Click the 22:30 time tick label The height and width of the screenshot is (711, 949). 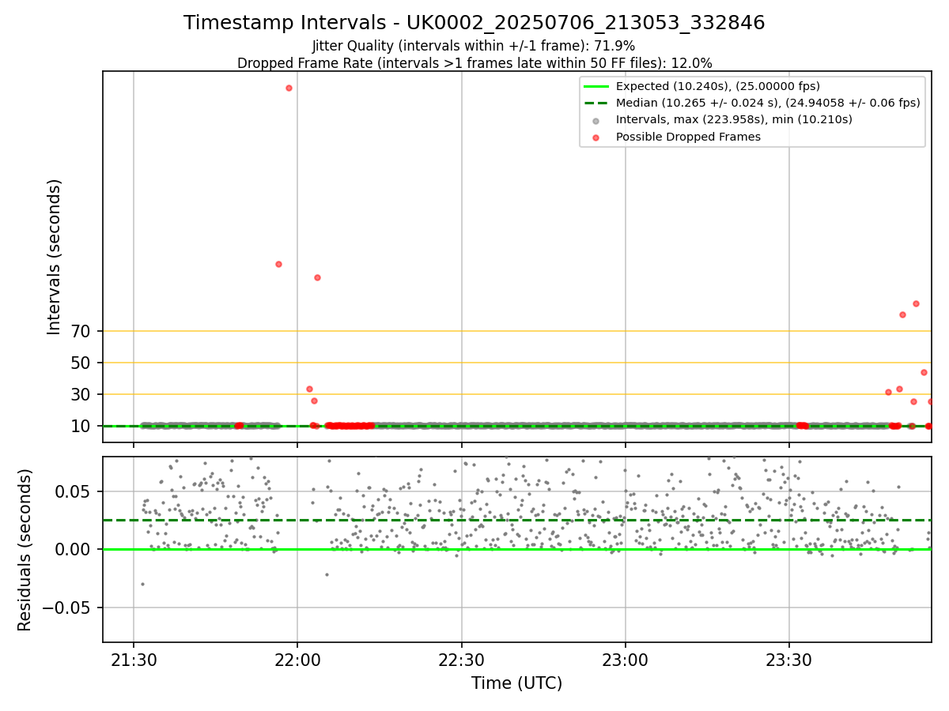tap(461, 660)
